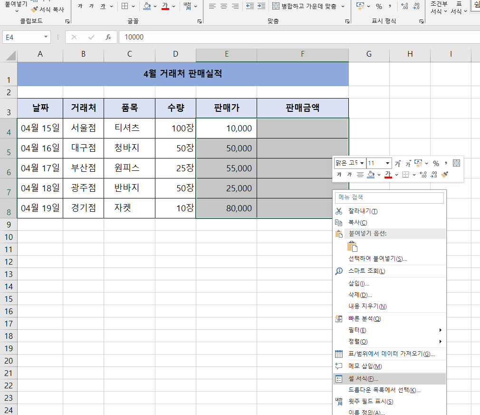
Task: Click the paste option clipboard icon
Action: 352,247
